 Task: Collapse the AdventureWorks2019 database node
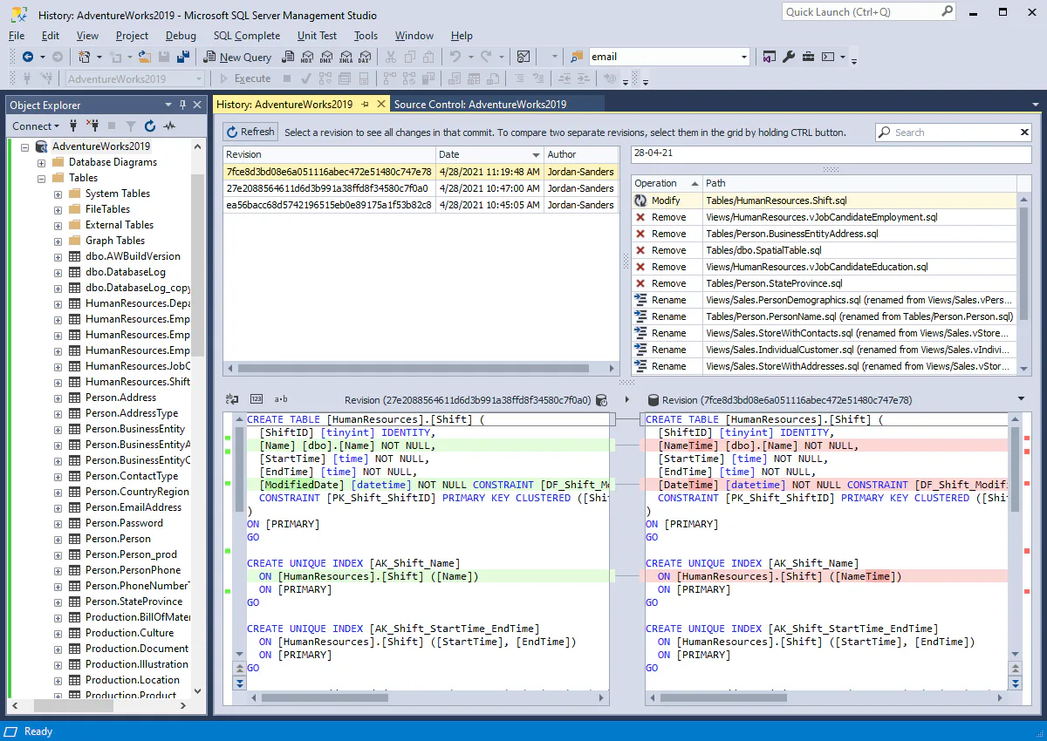point(25,146)
